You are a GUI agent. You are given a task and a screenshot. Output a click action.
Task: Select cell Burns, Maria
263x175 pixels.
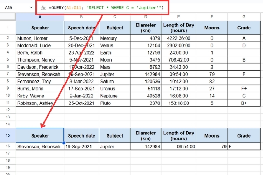pos(40,89)
